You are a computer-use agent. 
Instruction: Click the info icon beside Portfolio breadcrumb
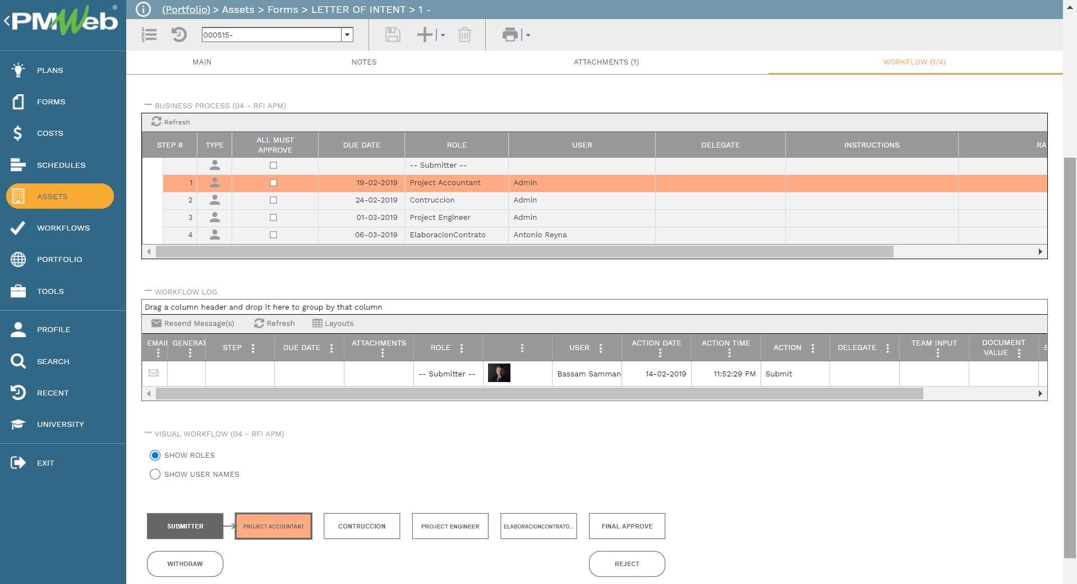click(x=144, y=10)
